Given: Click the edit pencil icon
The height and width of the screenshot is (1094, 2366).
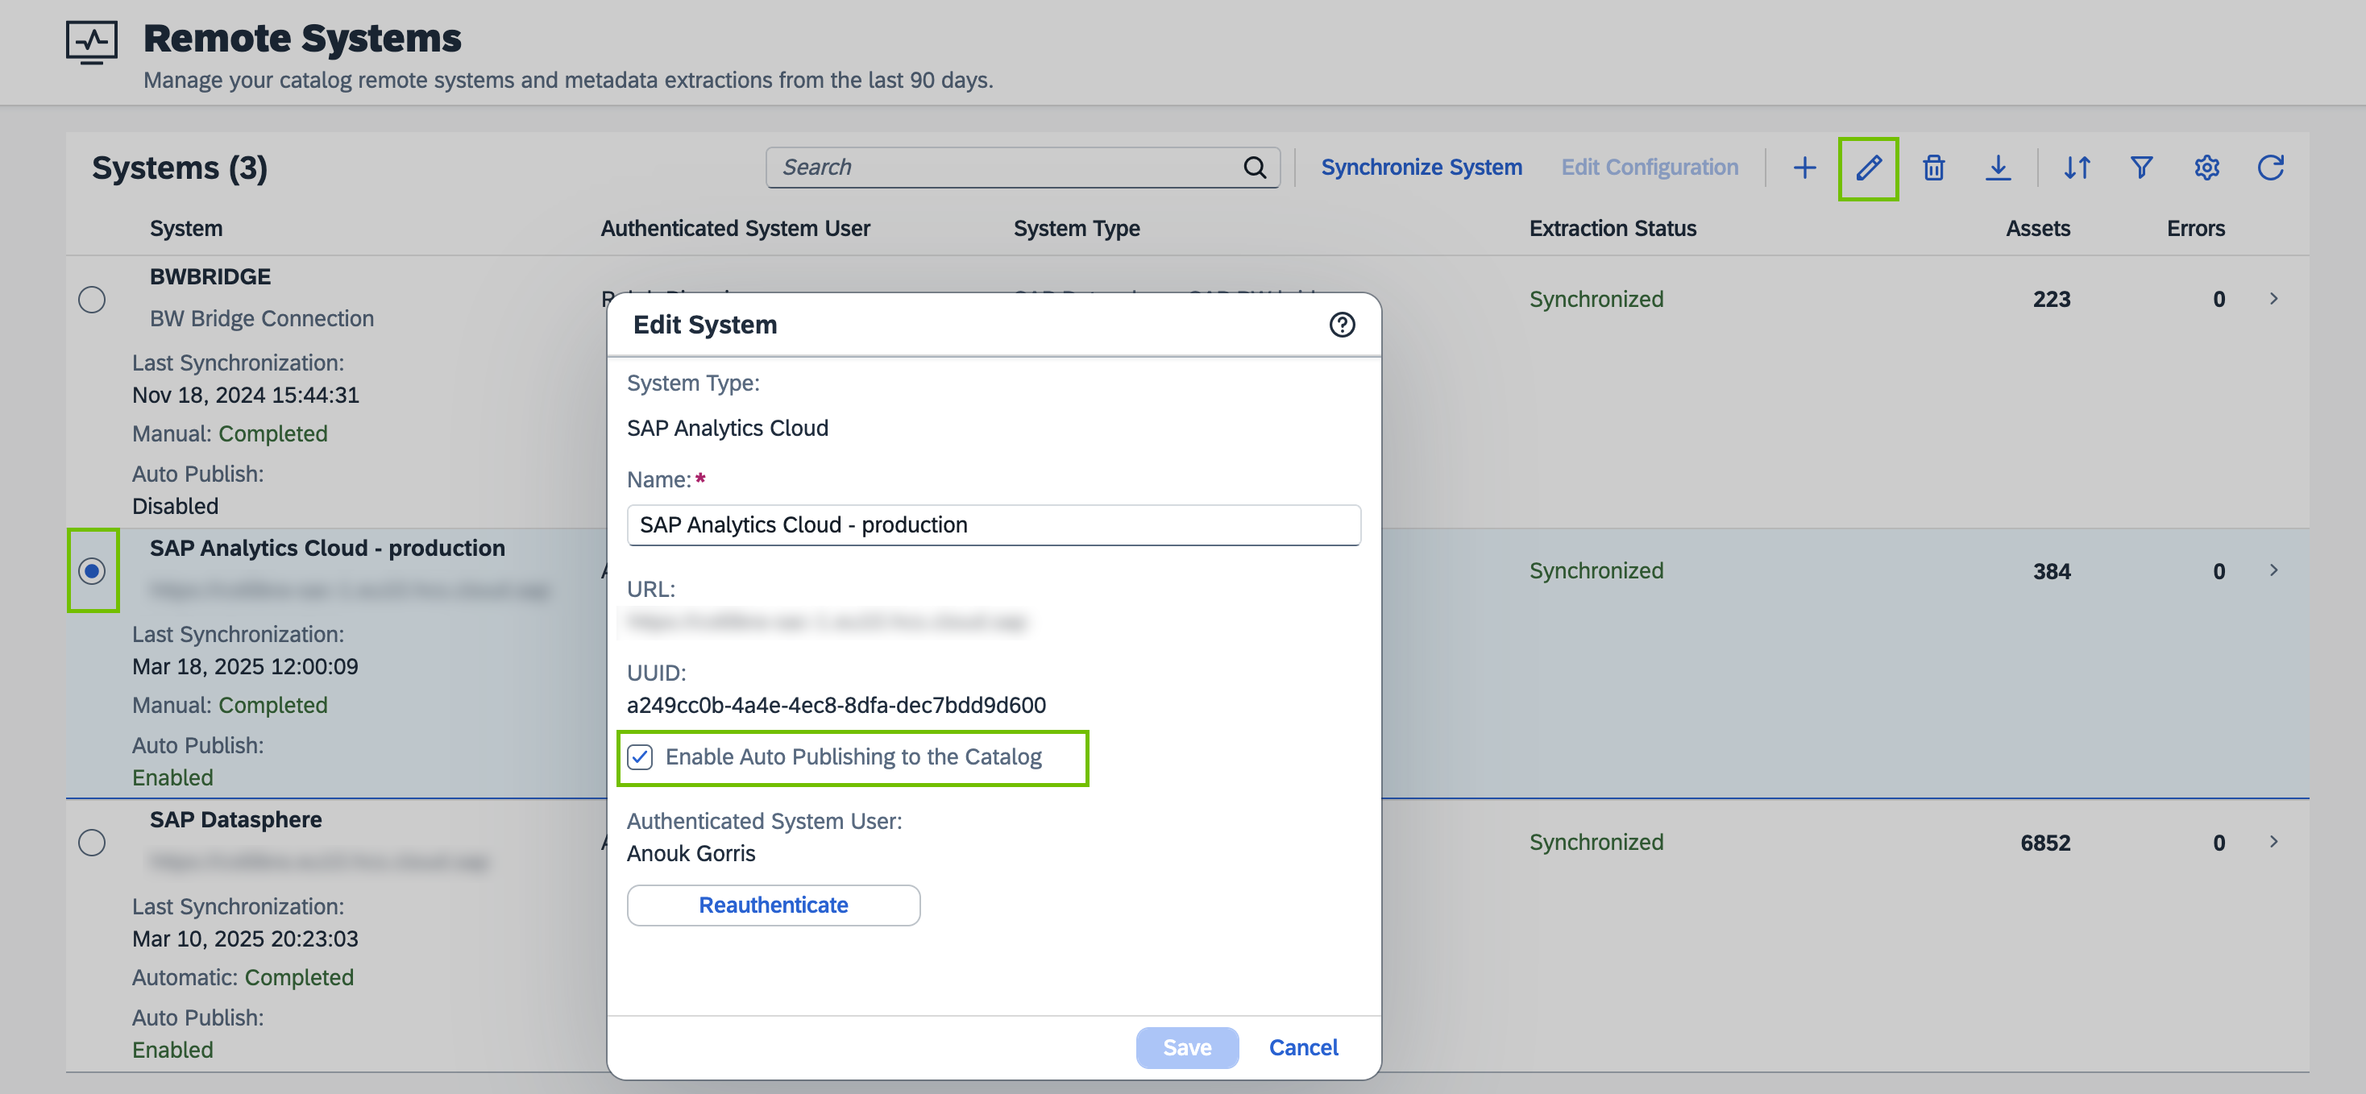Looking at the screenshot, I should pyautogui.click(x=1868, y=168).
